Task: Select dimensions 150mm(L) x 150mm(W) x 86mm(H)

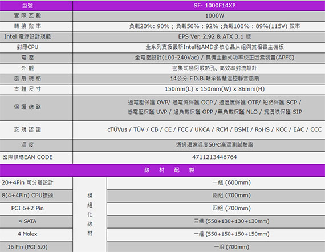Action: (214, 89)
